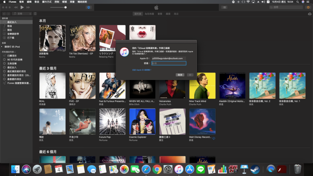The image size is (313, 176).
Task: Click the Play button in the iTunes toolbar
Action: pyautogui.click(x=22, y=7)
